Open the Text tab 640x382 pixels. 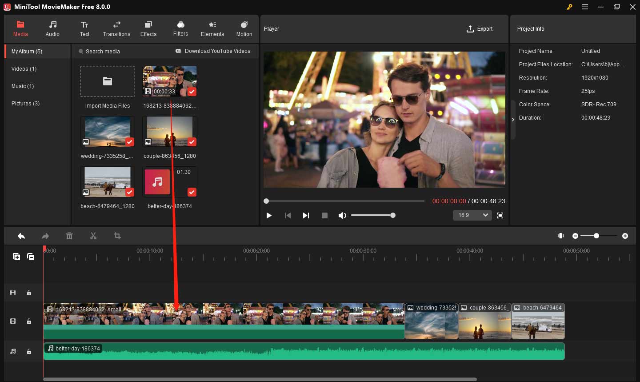click(84, 29)
